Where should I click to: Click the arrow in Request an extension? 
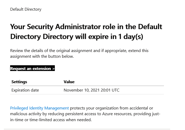pyautogui.click(x=53, y=69)
